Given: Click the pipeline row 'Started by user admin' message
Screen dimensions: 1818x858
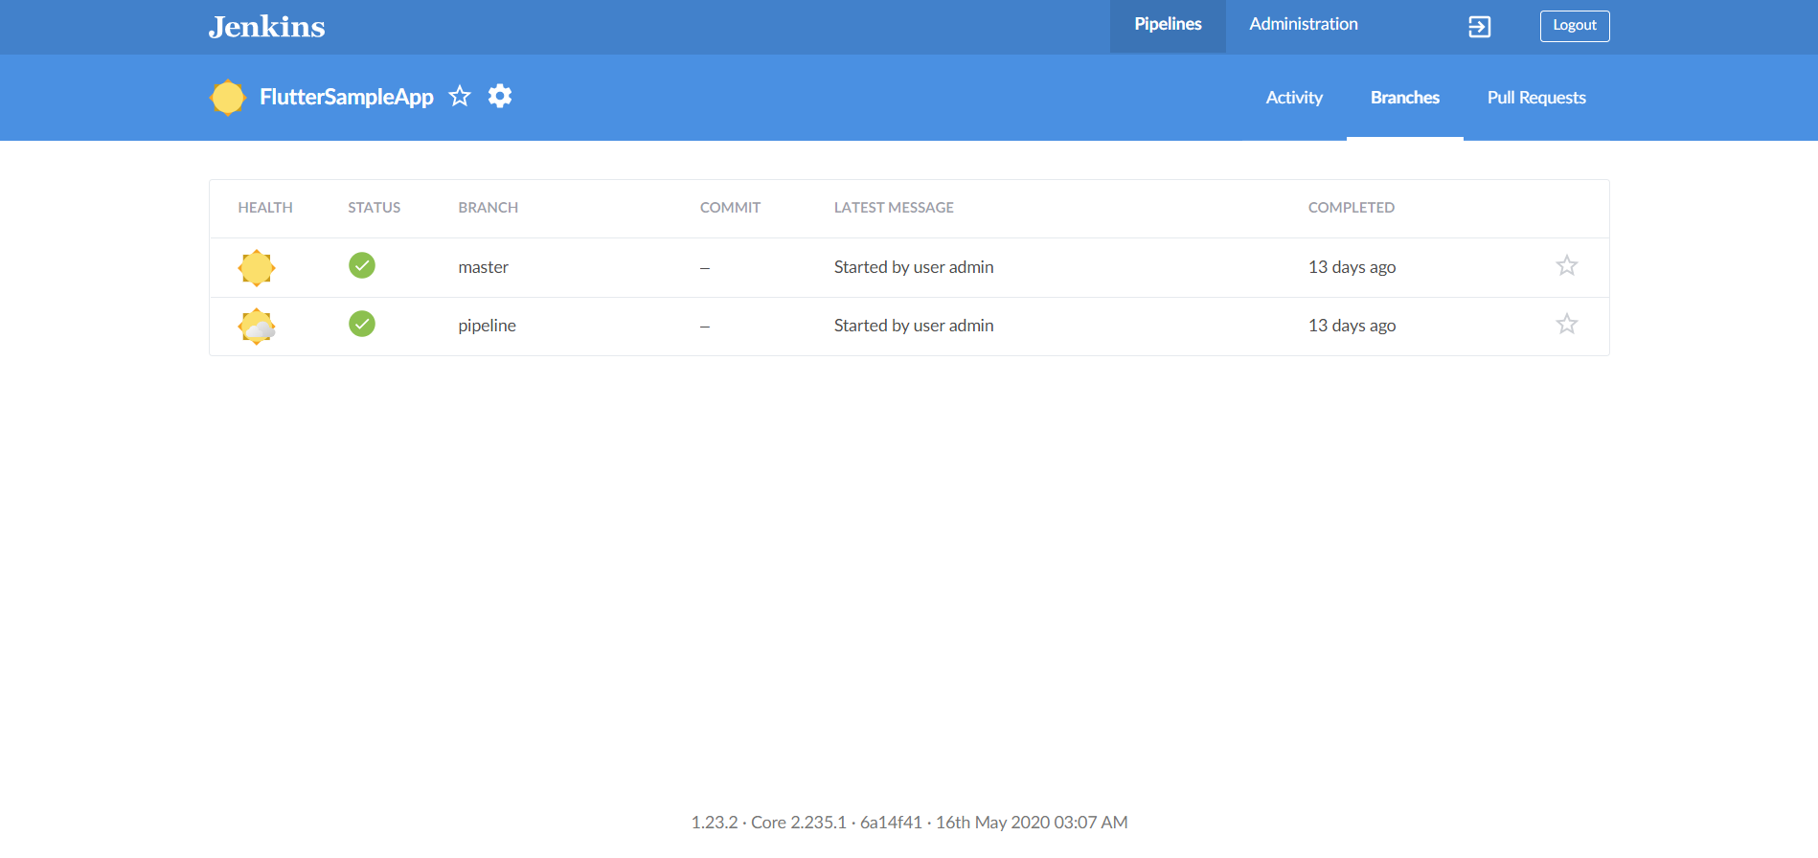Looking at the screenshot, I should (x=914, y=326).
